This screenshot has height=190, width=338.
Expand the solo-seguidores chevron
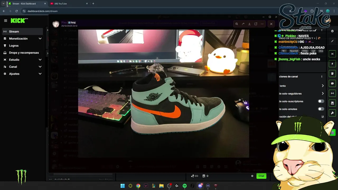[x=323, y=93]
